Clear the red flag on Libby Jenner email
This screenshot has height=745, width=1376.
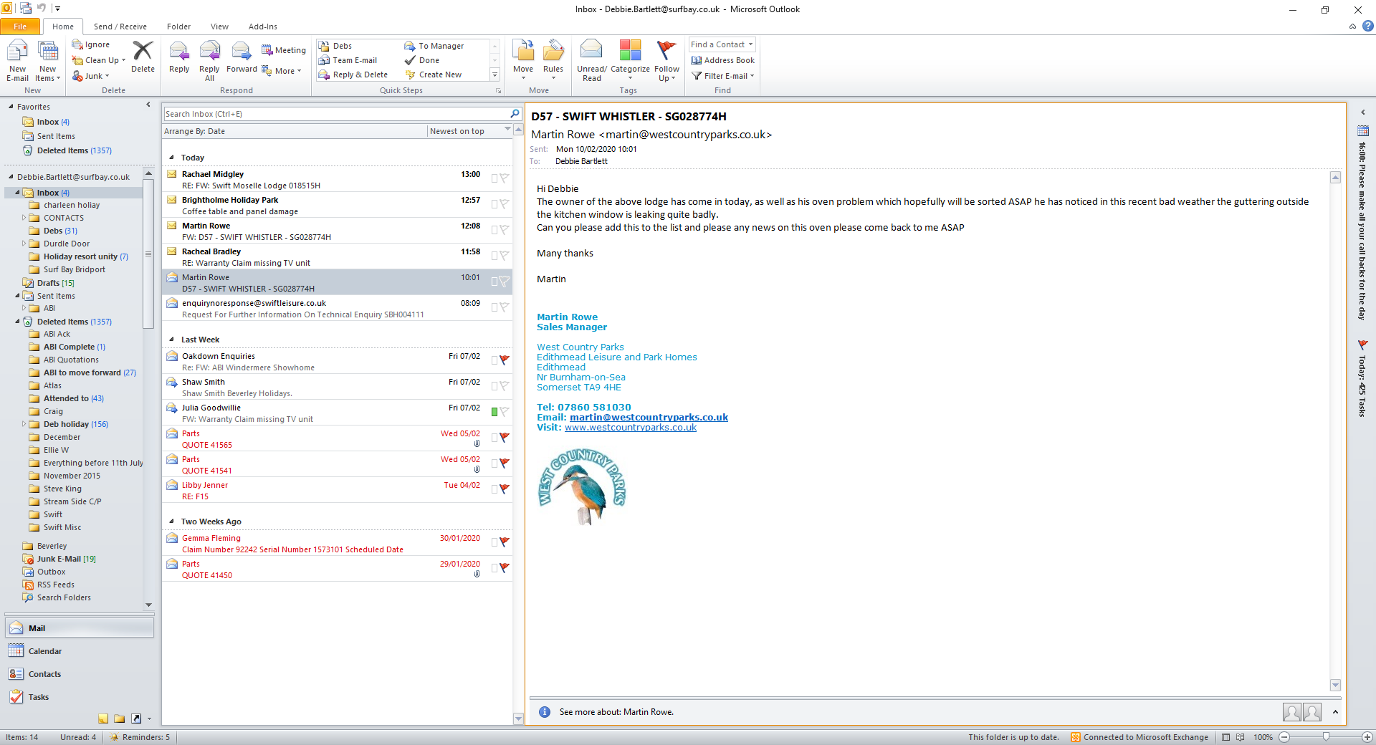505,489
